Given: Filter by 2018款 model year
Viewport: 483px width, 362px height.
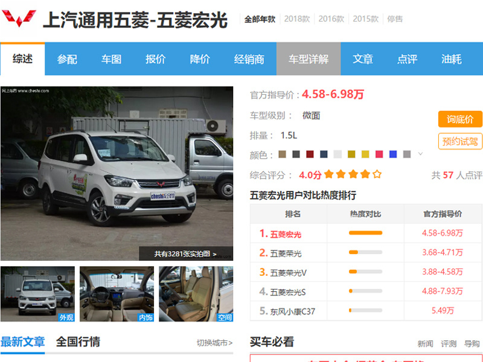Looking at the screenshot, I should point(297,19).
